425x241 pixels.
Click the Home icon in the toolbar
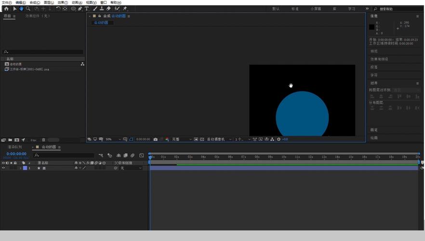6,9
